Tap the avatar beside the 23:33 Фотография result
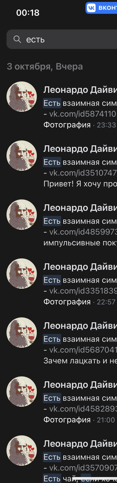Screen dimensions: 117x483 (22, 96)
